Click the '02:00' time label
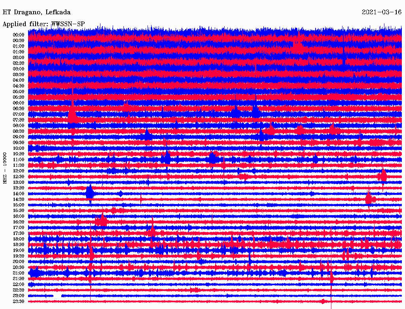 [x=19, y=58]
